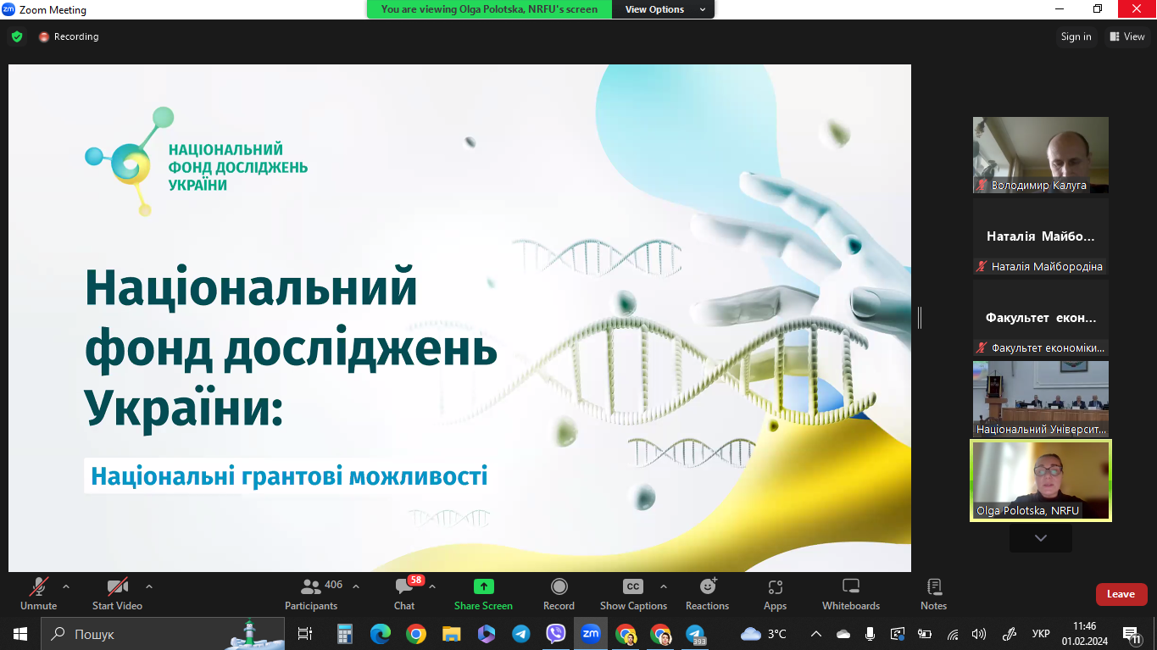Expand audio options arrow next to Unmute
Image resolution: width=1157 pixels, height=650 pixels.
point(66,586)
